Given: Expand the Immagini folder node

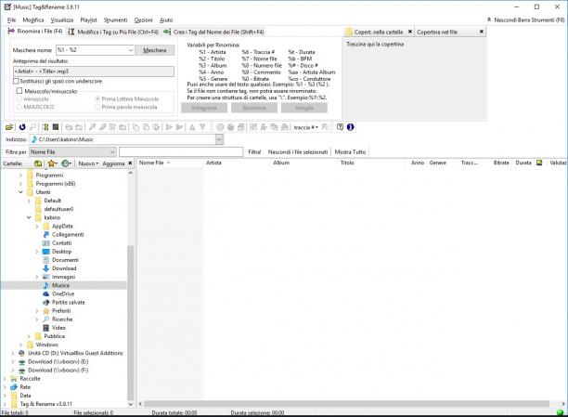Looking at the screenshot, I should pos(36,277).
